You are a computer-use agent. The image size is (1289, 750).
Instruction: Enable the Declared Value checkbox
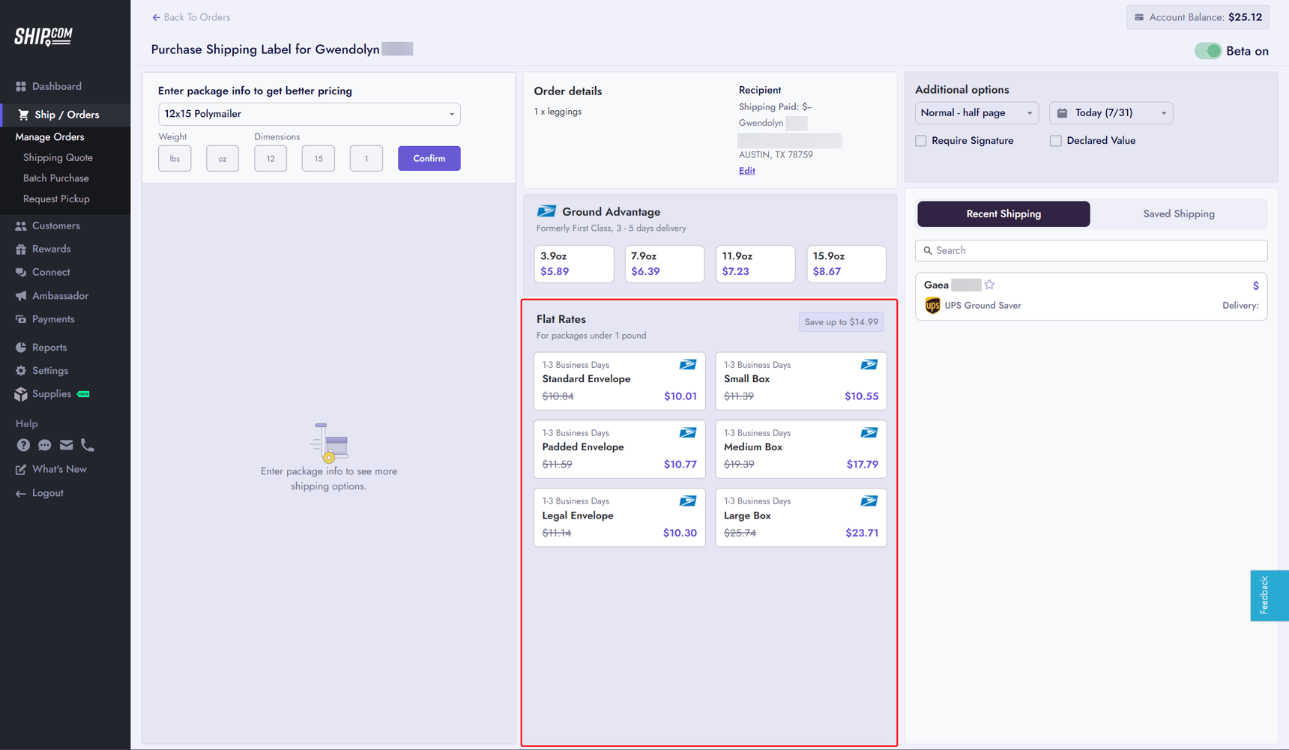click(x=1056, y=141)
